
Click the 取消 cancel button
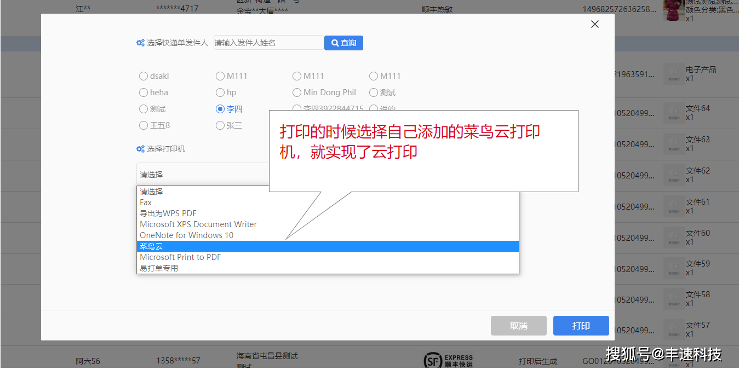519,326
